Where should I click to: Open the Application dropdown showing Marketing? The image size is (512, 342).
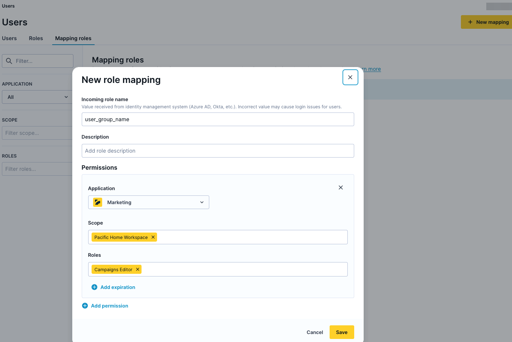pyautogui.click(x=148, y=202)
